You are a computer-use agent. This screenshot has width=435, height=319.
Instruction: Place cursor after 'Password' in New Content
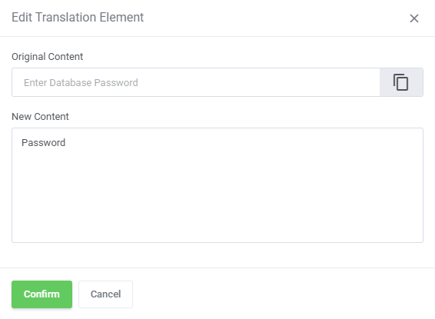tap(66, 142)
